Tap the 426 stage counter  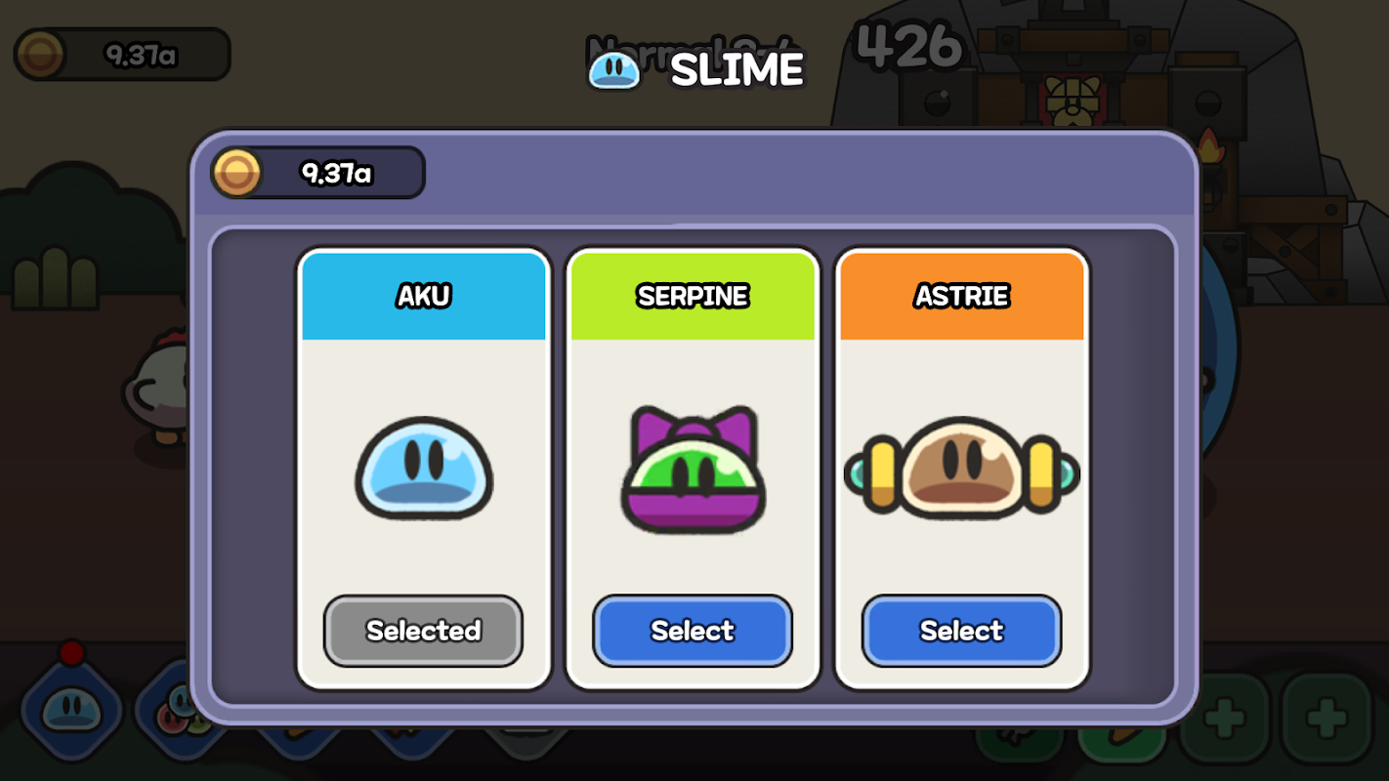(x=909, y=44)
